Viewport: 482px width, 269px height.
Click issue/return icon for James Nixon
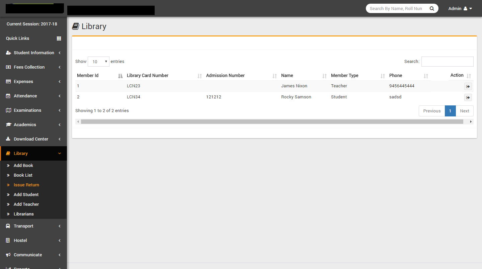pyautogui.click(x=468, y=87)
